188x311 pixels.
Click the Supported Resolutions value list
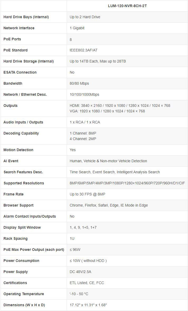(127, 183)
